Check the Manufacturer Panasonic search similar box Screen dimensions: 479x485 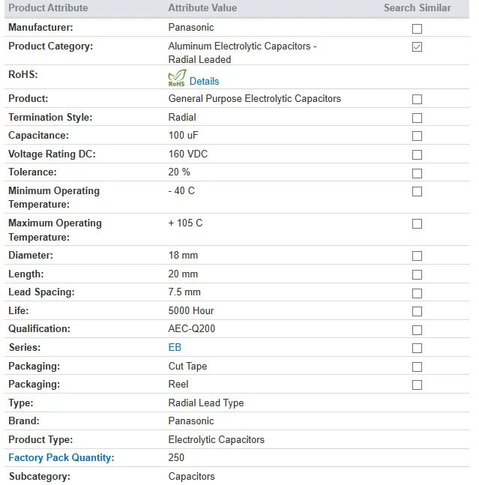[417, 28]
